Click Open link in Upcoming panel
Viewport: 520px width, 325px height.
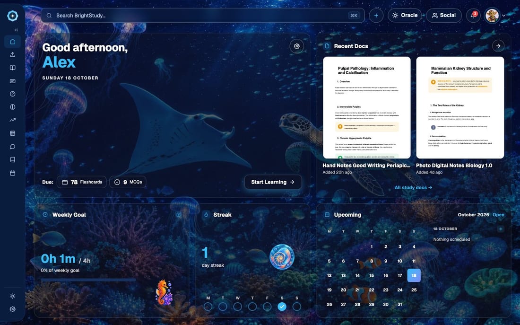[x=498, y=215]
